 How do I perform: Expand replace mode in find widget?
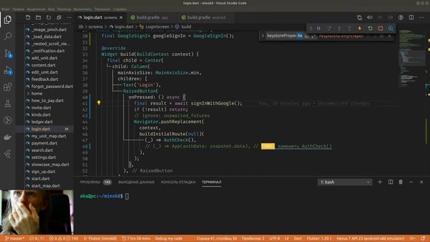(263, 36)
